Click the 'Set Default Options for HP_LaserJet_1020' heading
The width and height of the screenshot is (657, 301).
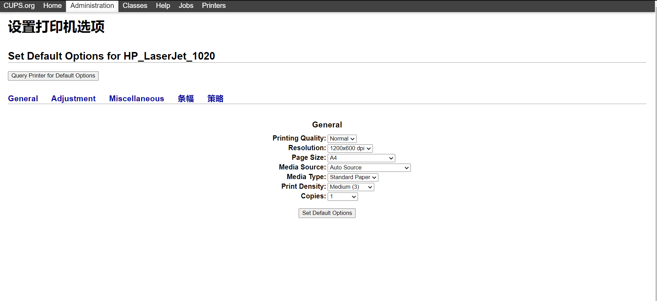(x=112, y=56)
